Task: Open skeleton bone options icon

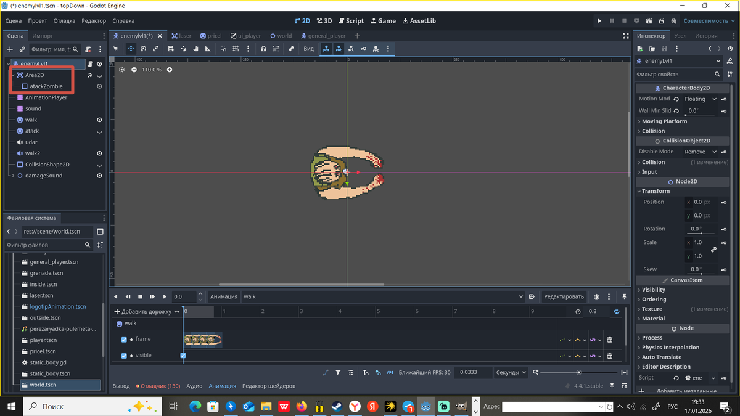Action: click(290, 49)
